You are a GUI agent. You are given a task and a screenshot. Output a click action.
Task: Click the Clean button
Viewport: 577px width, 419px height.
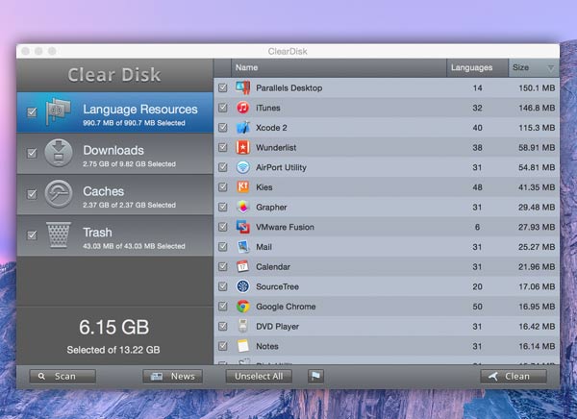coord(514,377)
